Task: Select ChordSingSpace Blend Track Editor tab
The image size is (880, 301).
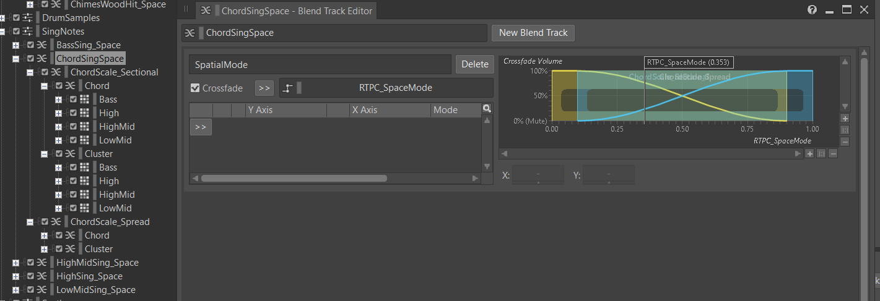Action: pos(287,11)
